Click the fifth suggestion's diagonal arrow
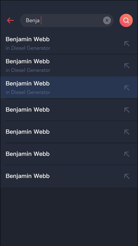138x246 pixels. [127, 132]
